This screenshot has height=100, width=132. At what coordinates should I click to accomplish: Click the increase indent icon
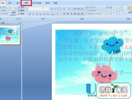click(78, 9)
